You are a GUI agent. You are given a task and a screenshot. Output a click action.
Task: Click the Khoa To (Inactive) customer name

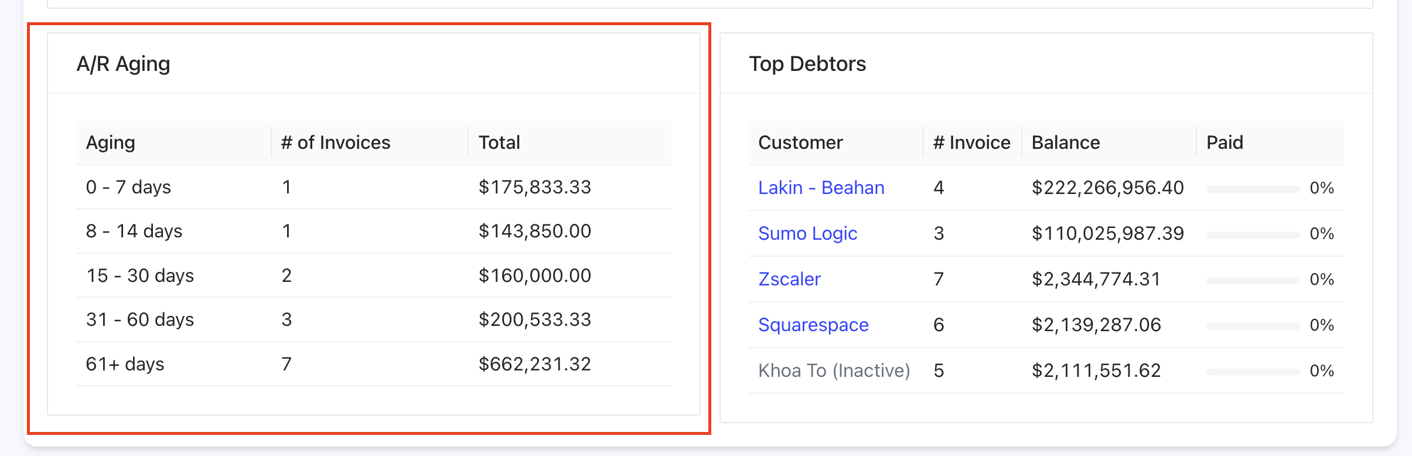(x=834, y=370)
